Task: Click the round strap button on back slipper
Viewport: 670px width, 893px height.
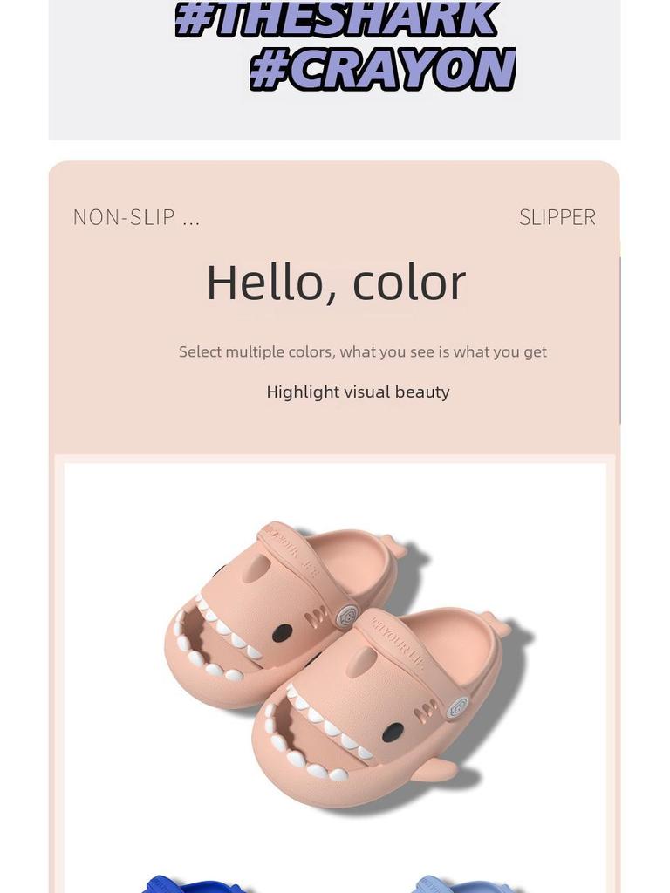Action: pyautogui.click(x=347, y=617)
